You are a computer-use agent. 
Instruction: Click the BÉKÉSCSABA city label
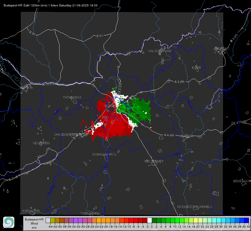(x=242, y=181)
